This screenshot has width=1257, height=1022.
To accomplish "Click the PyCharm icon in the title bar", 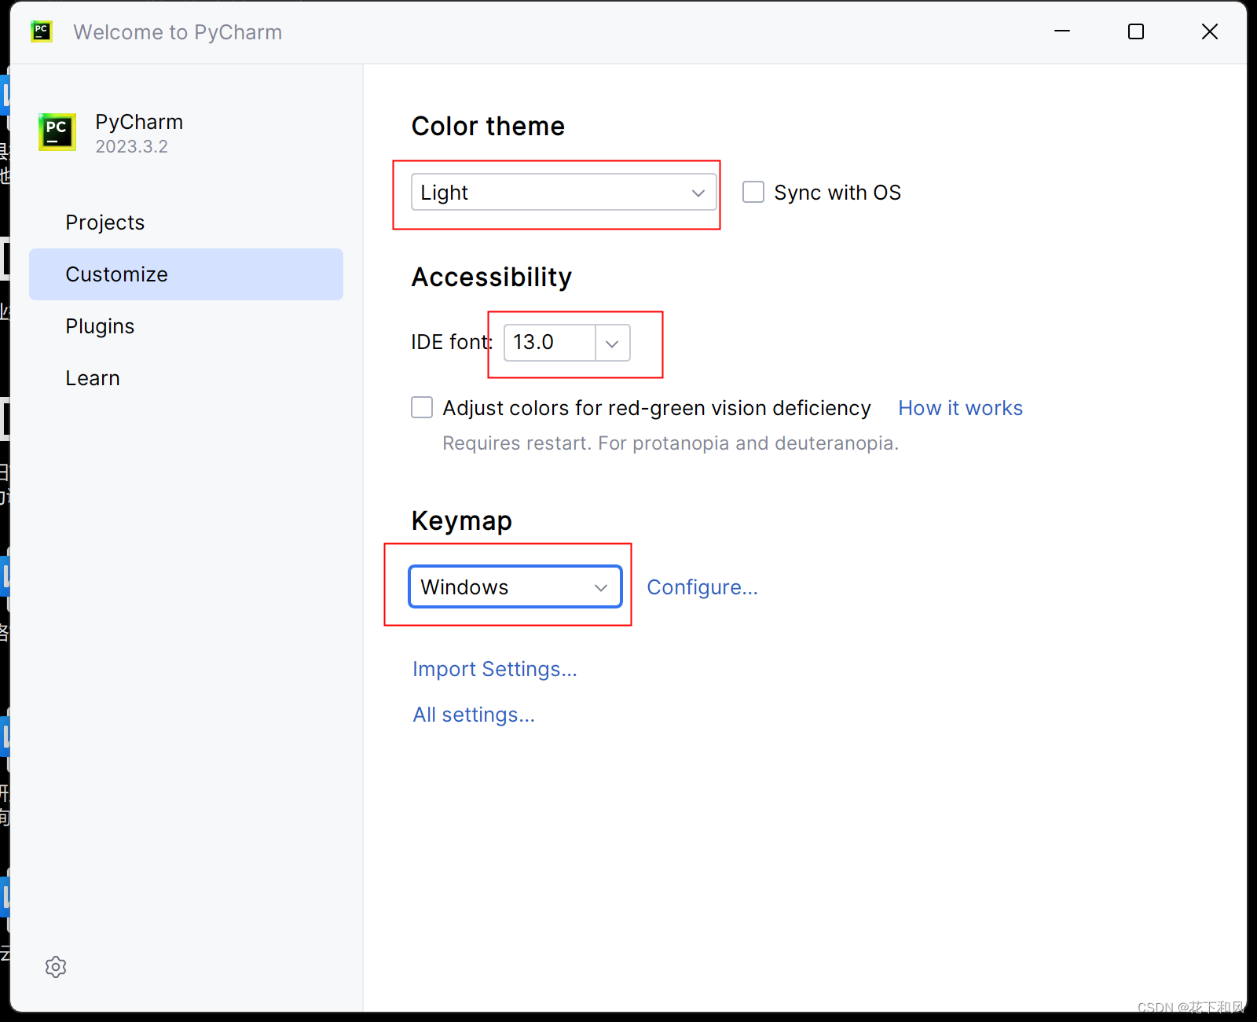I will [42, 31].
